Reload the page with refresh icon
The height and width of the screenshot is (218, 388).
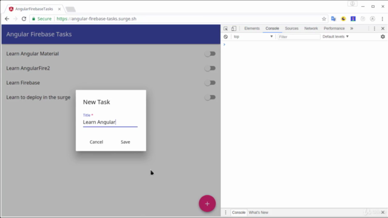[x=24, y=19]
